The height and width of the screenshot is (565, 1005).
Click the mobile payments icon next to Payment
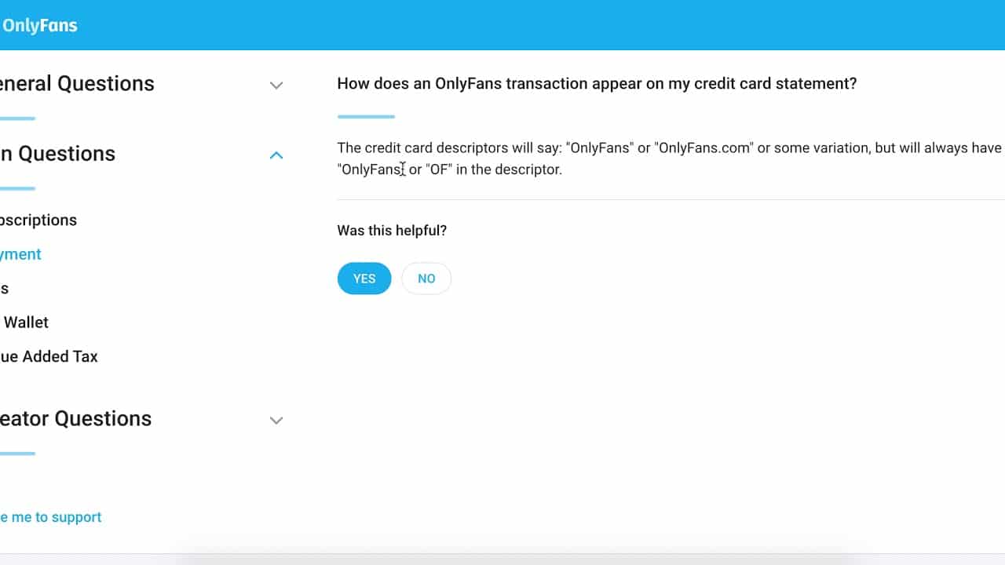(2, 253)
